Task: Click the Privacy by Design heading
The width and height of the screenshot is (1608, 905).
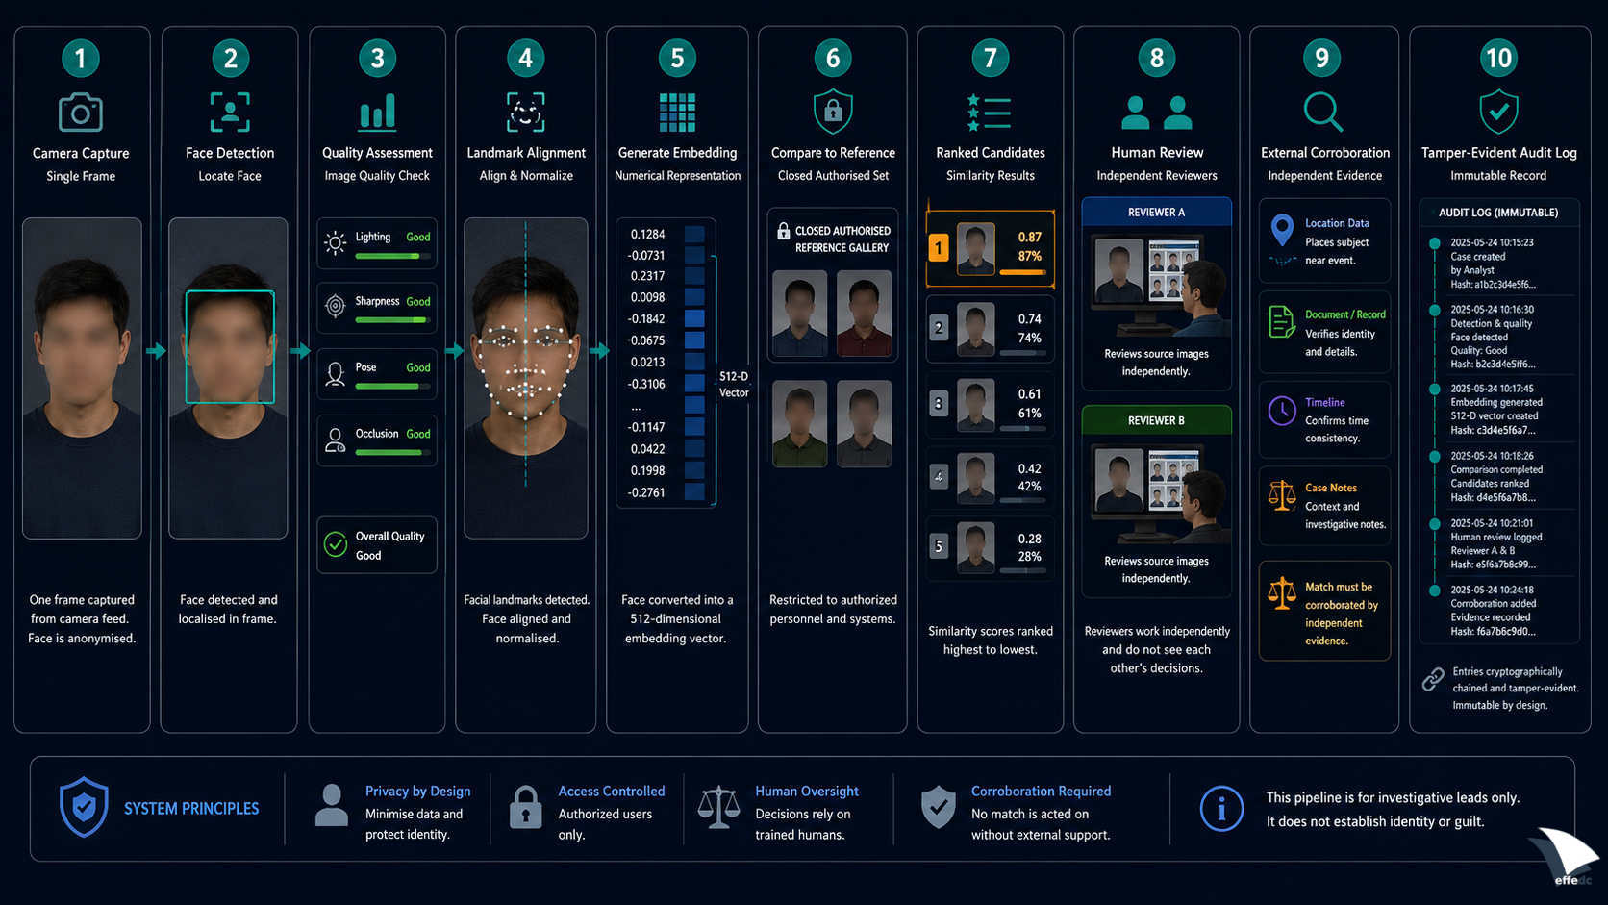Action: coord(417,791)
